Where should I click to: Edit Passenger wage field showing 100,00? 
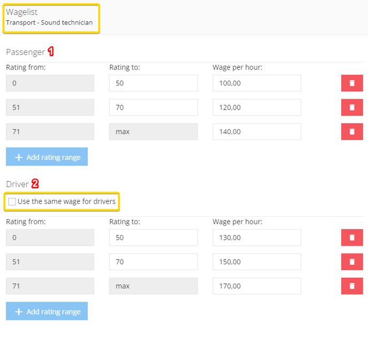pyautogui.click(x=257, y=83)
